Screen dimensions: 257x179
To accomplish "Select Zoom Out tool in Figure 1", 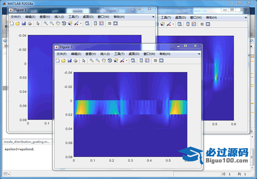I will tap(52, 24).
